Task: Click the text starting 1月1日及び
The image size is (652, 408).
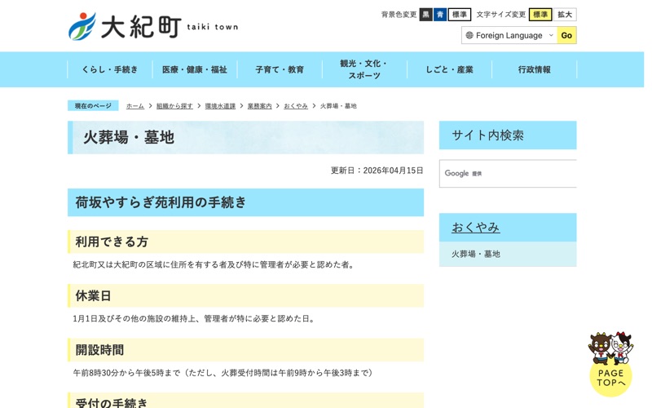Action: tap(195, 319)
